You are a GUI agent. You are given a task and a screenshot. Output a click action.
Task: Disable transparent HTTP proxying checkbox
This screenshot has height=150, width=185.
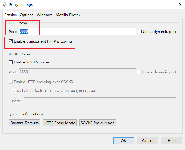click(11, 41)
